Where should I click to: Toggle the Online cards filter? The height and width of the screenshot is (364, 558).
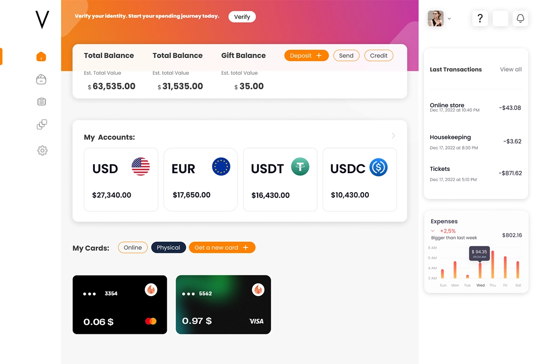pyautogui.click(x=133, y=247)
